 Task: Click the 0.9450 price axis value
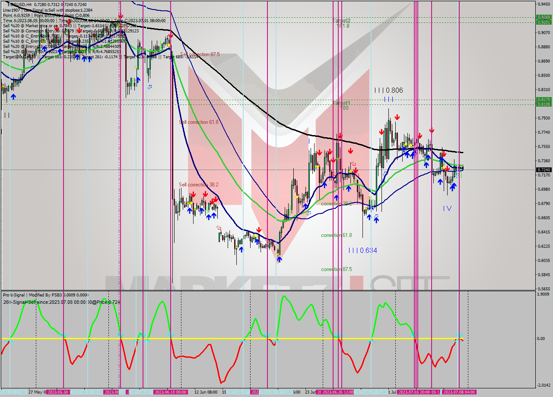click(543, 4)
